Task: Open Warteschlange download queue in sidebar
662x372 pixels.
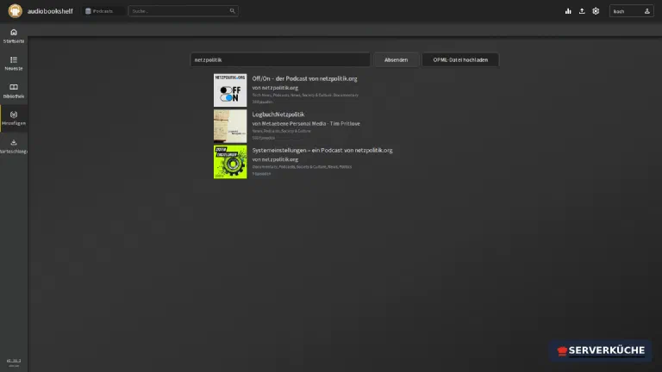Action: pyautogui.click(x=14, y=146)
